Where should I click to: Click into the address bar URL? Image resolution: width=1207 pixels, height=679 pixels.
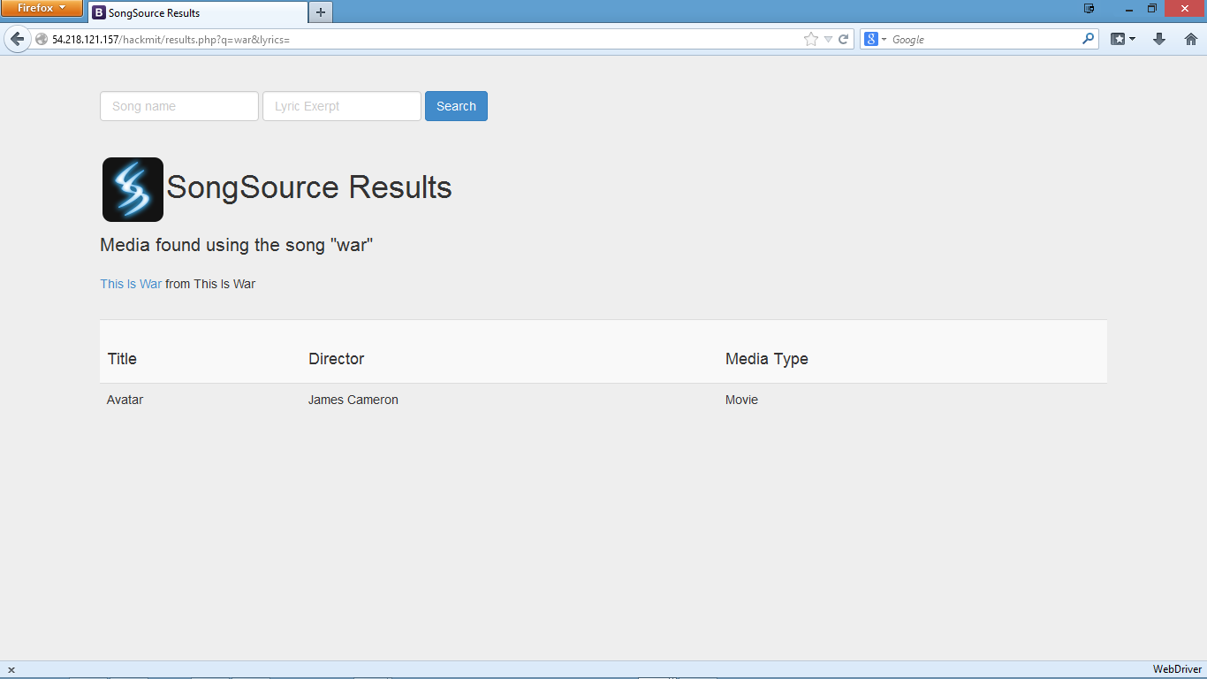(x=424, y=40)
